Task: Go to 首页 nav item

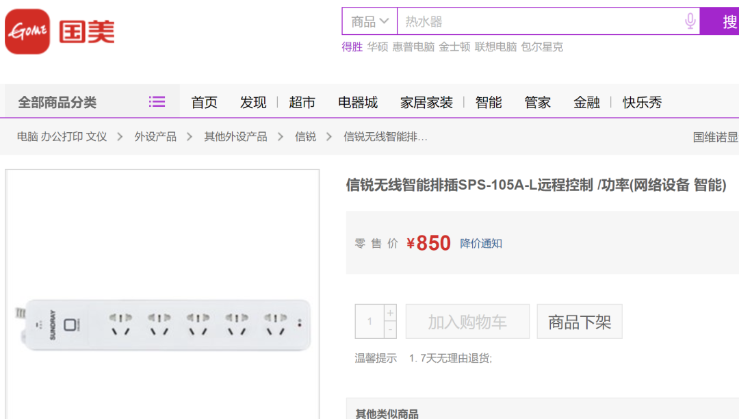Action: pos(204,102)
